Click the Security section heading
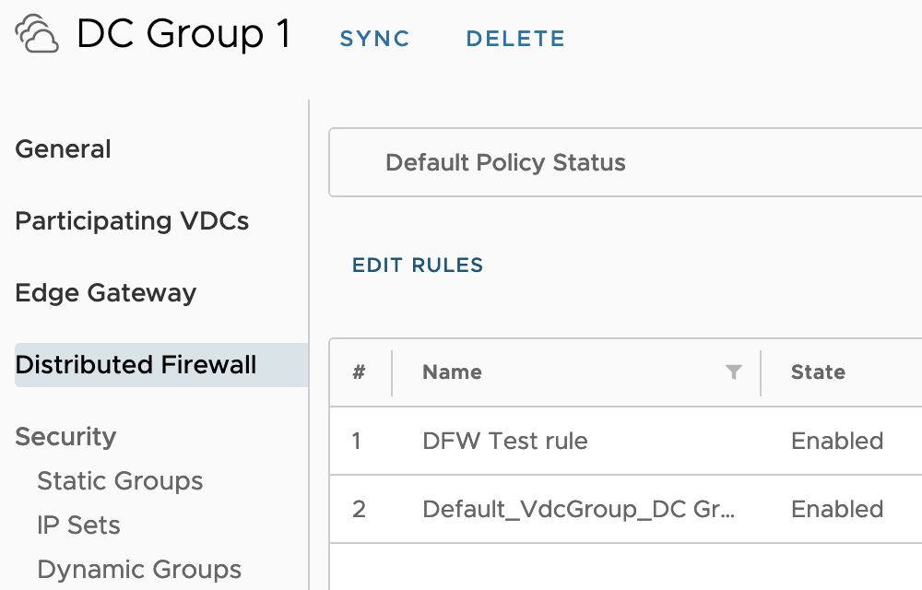Viewport: 922px width, 590px height. 65,437
